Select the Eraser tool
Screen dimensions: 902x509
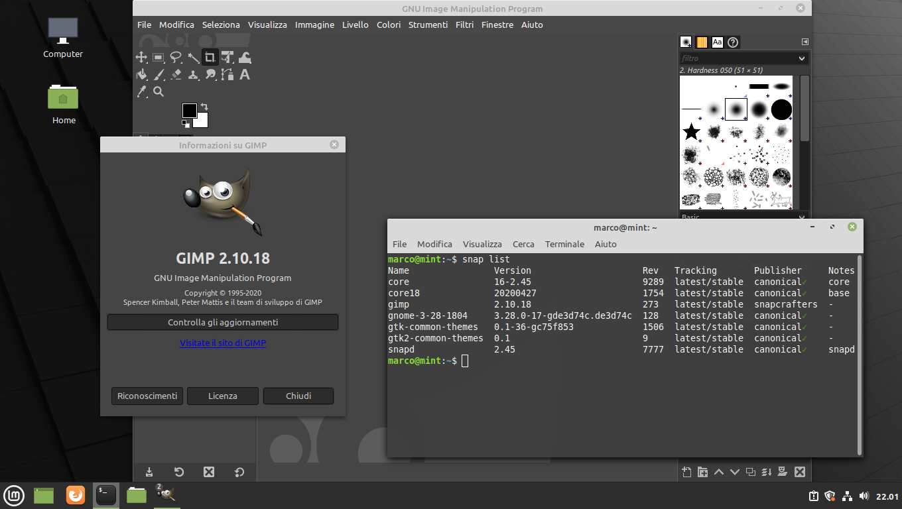176,74
